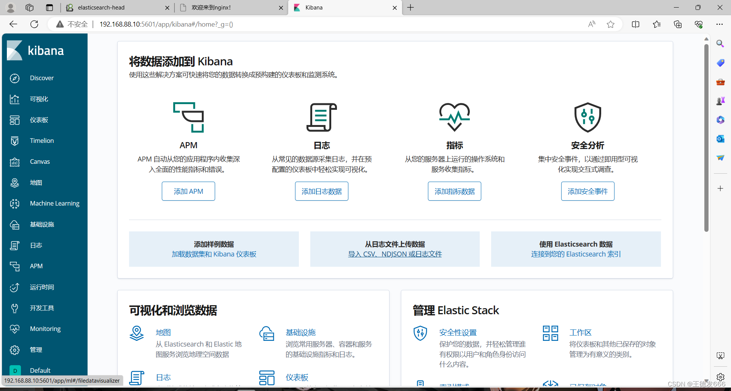Screen dimensions: 731x391
Task: Open APM sidebar icon
Action: (14, 266)
